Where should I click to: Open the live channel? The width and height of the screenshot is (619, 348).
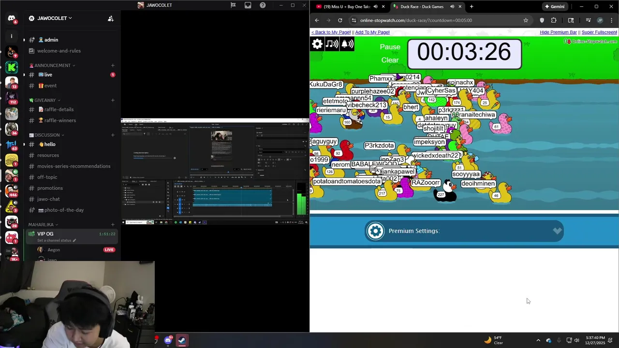click(x=72, y=75)
